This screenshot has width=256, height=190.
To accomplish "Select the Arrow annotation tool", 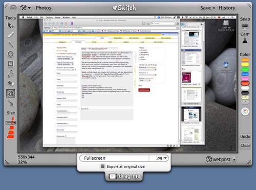I will [11, 103].
